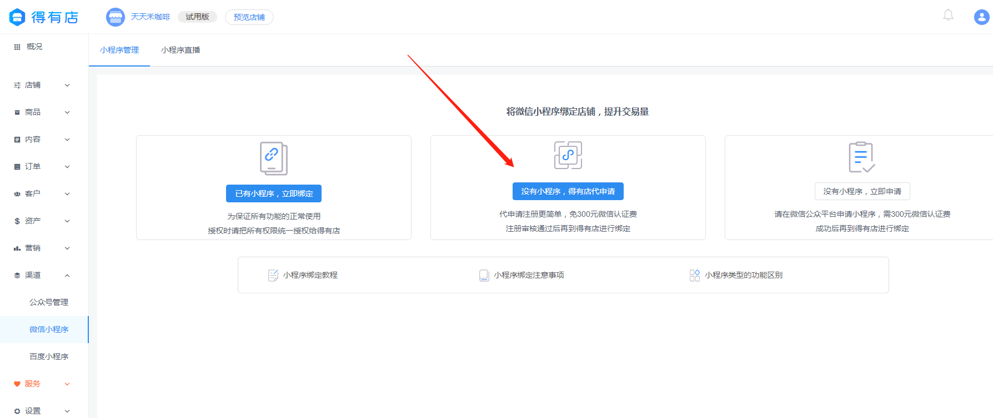Click the 得有店 logo
Viewport: 993px width, 418px height.
click(x=44, y=17)
